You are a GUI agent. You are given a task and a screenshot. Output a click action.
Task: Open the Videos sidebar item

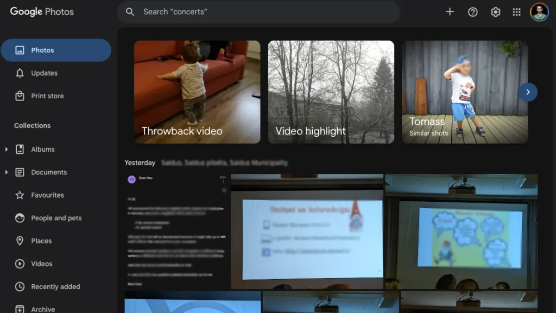point(42,264)
